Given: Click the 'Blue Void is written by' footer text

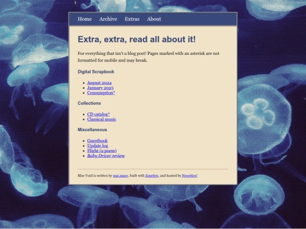Looking at the screenshot, I should 95,176.
